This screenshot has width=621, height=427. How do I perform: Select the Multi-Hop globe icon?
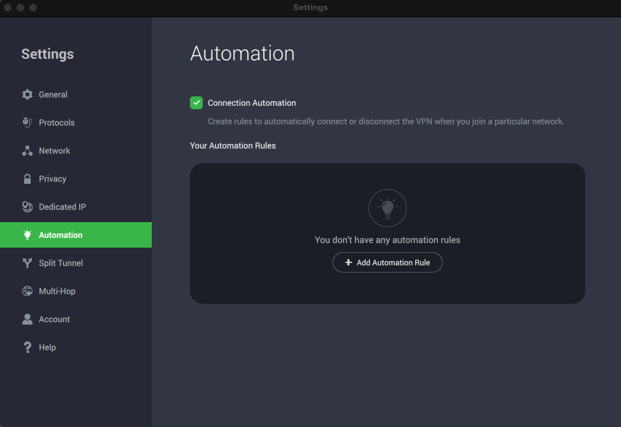27,291
